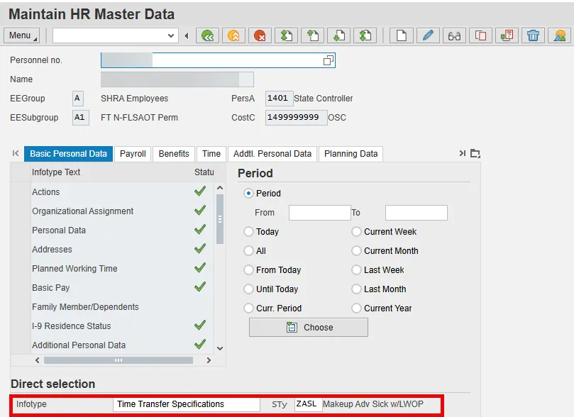The width and height of the screenshot is (574, 417).
Task: Select the Until Today radio button
Action: click(x=248, y=289)
